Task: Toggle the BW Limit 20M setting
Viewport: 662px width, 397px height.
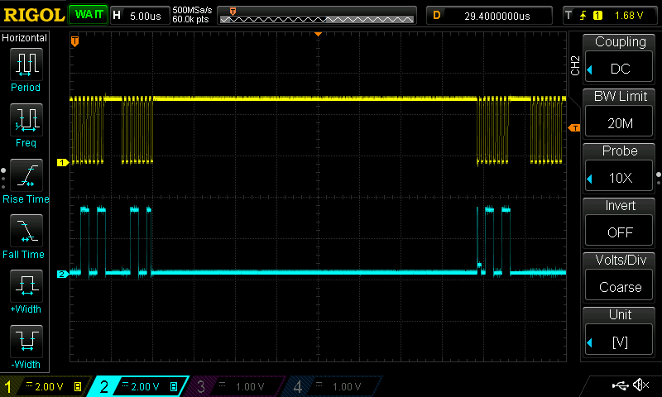Action: click(619, 122)
